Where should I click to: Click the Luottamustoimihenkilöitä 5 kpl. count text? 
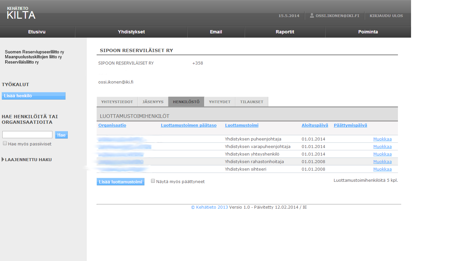click(x=366, y=180)
